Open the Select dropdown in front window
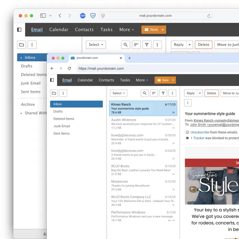Image resolution: width=239 pixels, height=239 pixels. [118, 93]
